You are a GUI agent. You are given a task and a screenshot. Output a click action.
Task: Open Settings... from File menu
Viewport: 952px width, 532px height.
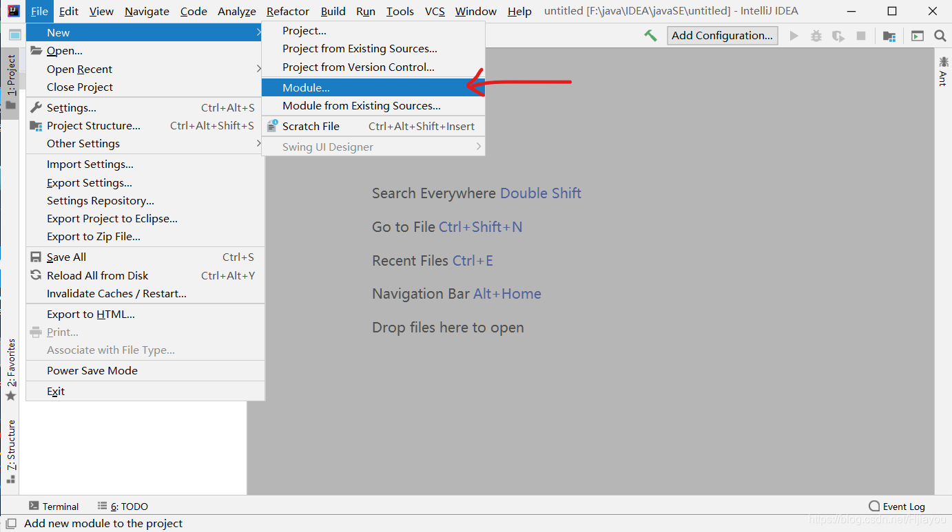coord(145,107)
